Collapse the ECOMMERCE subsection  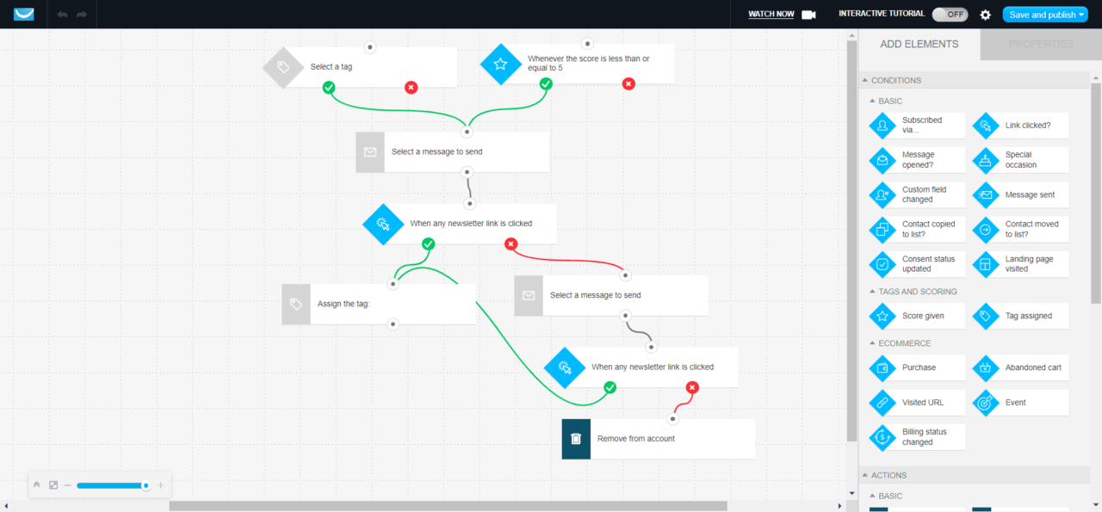872,343
